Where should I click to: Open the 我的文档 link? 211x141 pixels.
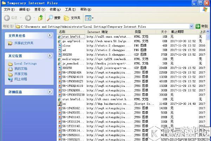point(21,69)
